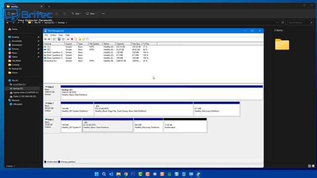Select the backup (E:) partition on Disk 0
This screenshot has width=317, height=178.
(162, 92)
